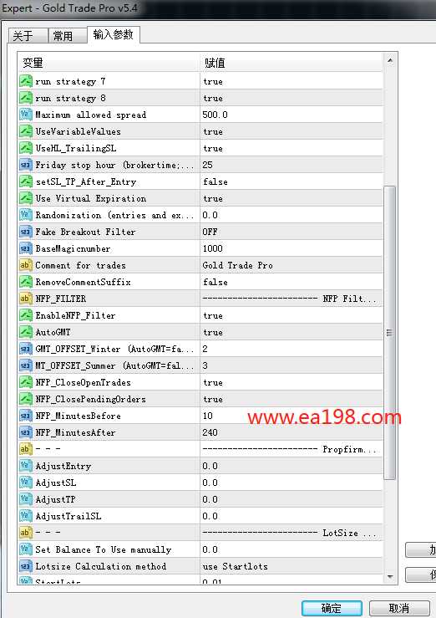Click the integer icon beside Friday stop hour
Image resolution: width=436 pixels, height=618 pixels.
point(26,165)
